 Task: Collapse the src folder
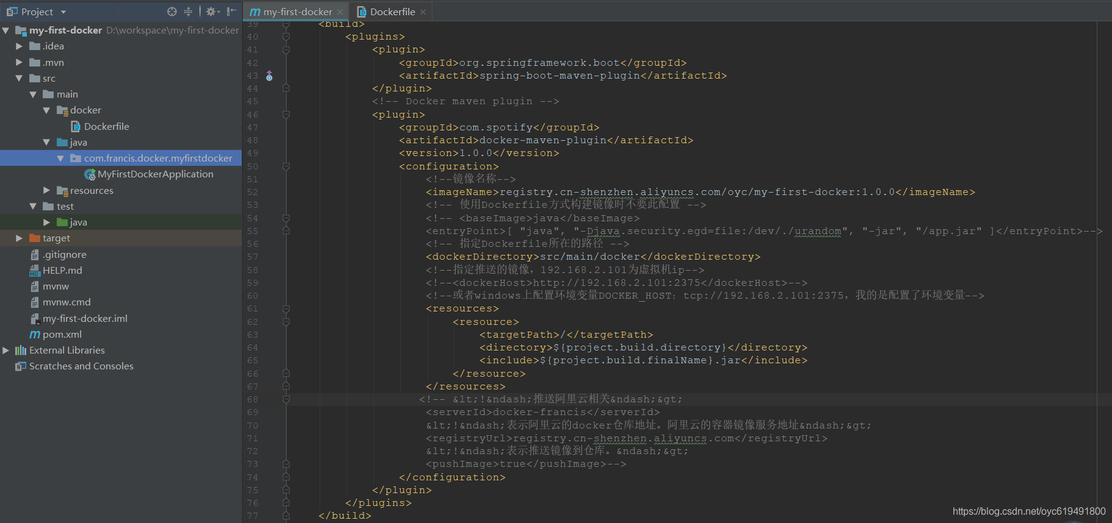pos(19,78)
